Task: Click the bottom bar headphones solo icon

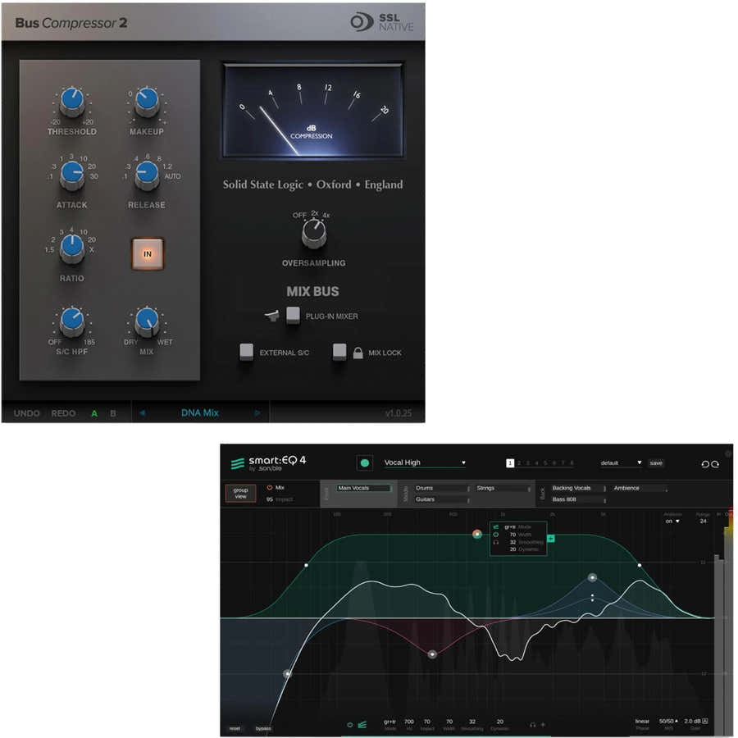Action: 532,725
